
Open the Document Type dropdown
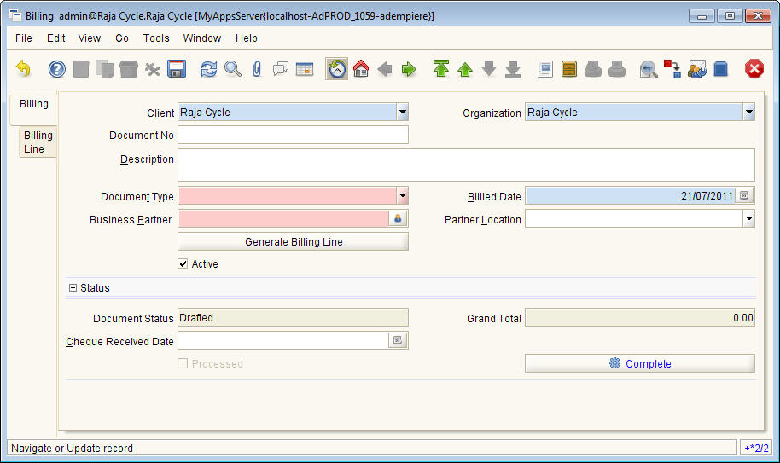[x=402, y=196]
